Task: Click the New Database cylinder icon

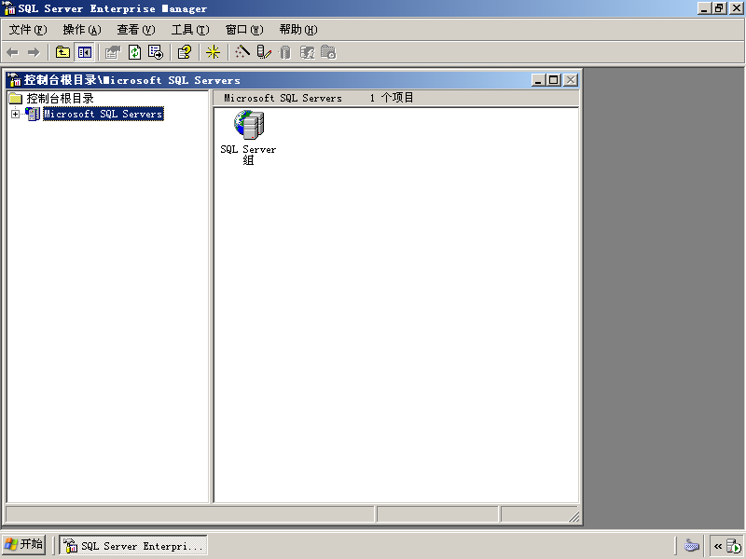Action: (x=285, y=52)
